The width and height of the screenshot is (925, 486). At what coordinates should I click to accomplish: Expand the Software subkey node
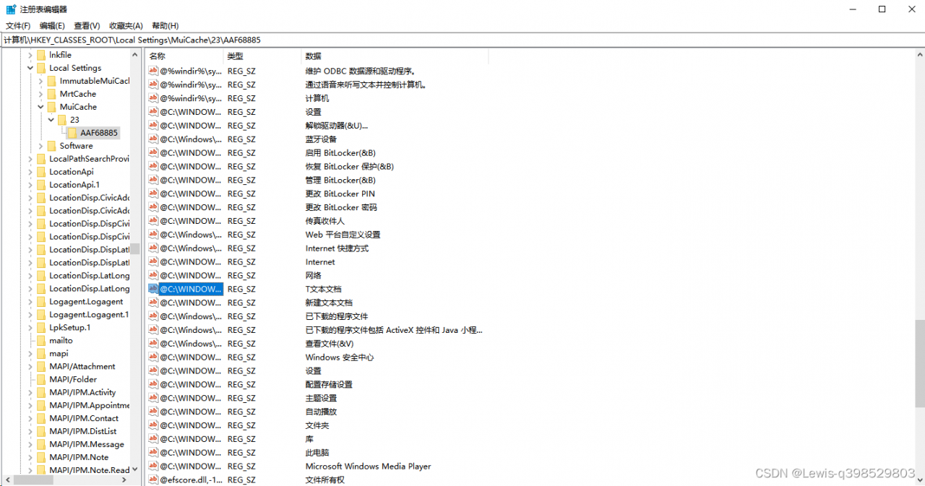coord(41,146)
